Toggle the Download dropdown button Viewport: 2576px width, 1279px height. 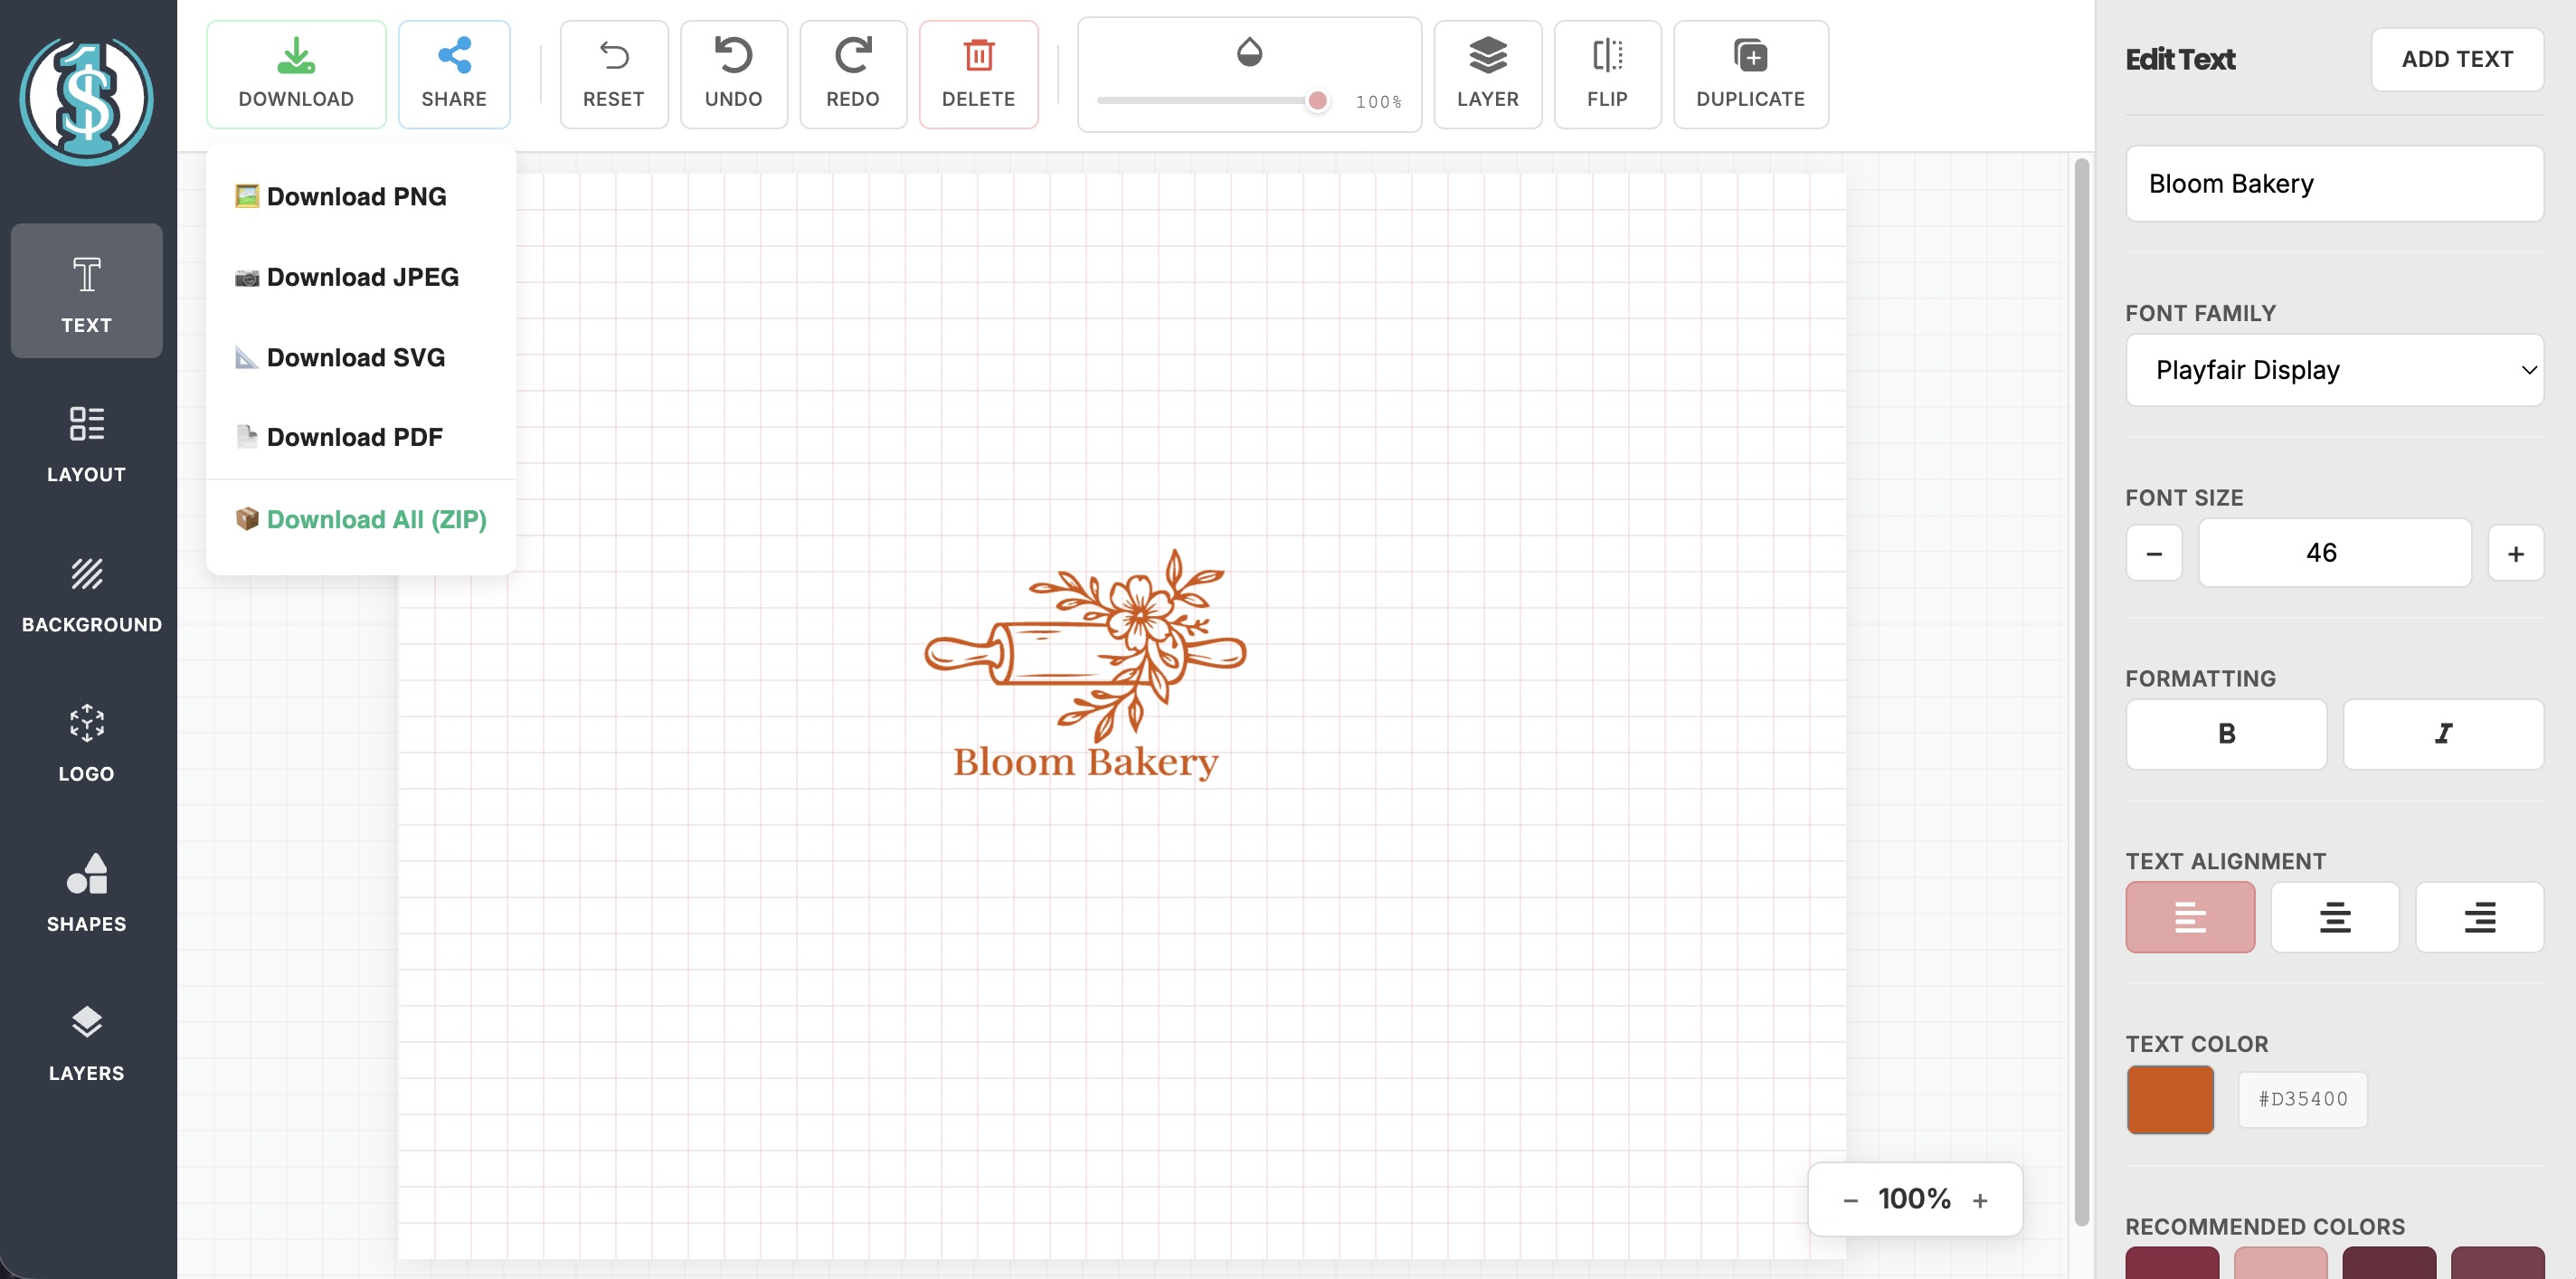(296, 74)
